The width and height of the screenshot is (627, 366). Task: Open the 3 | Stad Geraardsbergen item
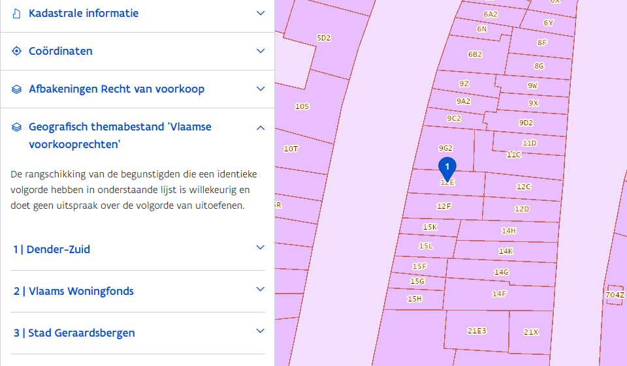pos(74,333)
